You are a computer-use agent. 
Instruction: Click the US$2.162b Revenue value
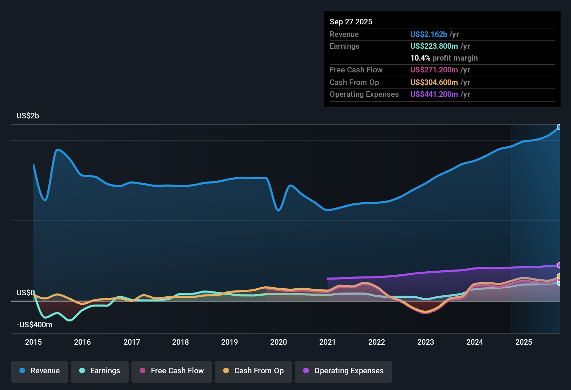pos(428,34)
